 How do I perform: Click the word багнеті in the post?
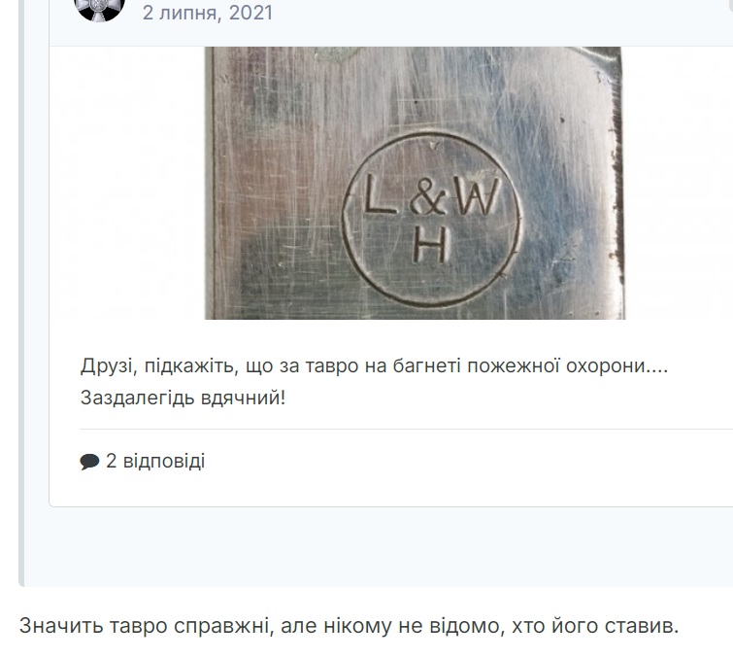coord(427,366)
